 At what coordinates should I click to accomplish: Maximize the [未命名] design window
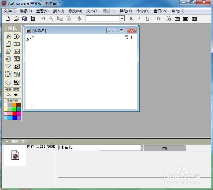[121, 31]
